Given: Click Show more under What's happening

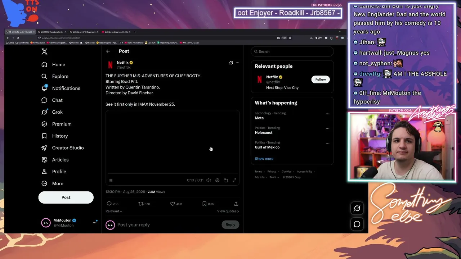Looking at the screenshot, I should [264, 159].
